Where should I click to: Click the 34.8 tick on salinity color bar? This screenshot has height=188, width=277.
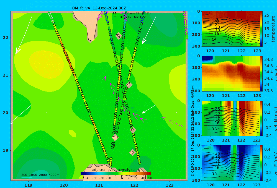click(268, 59)
